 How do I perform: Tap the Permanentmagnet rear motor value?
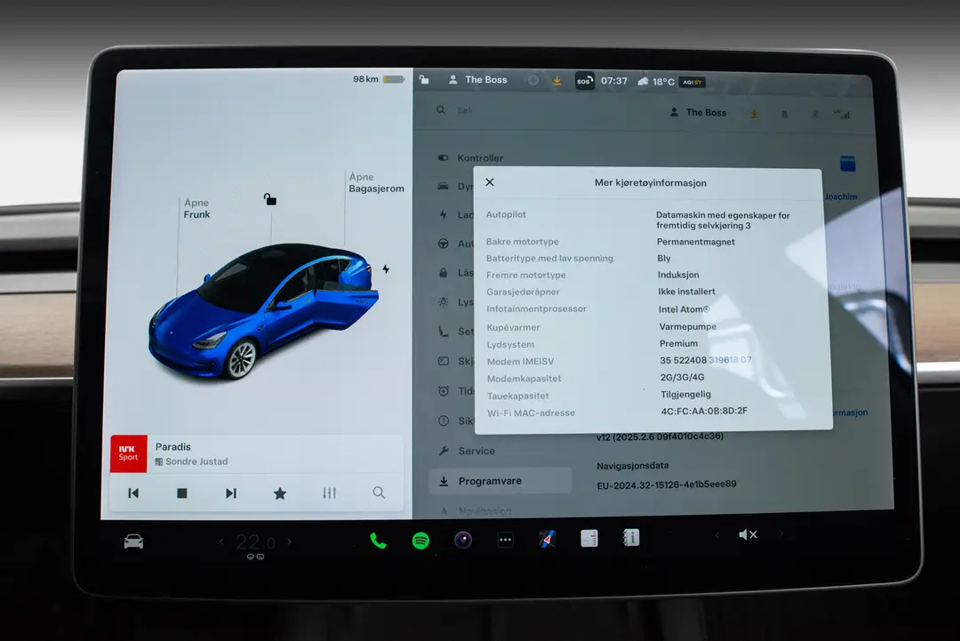point(695,242)
